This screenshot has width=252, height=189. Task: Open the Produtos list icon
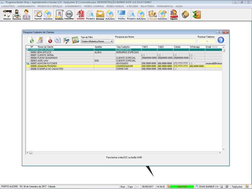(59, 15)
